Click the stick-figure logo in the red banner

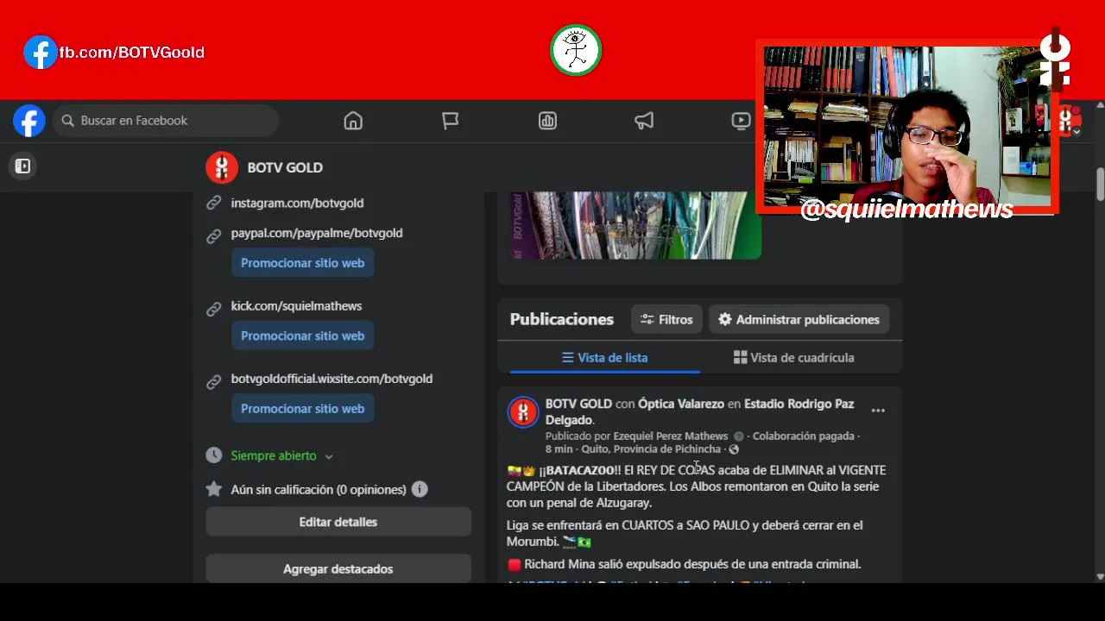[x=576, y=50]
